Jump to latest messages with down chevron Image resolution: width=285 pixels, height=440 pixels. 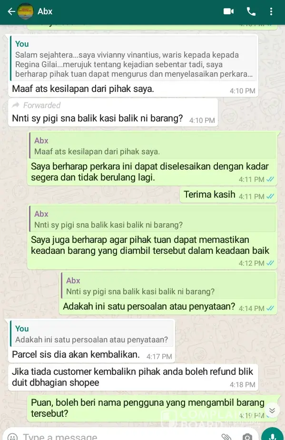[272, 410]
